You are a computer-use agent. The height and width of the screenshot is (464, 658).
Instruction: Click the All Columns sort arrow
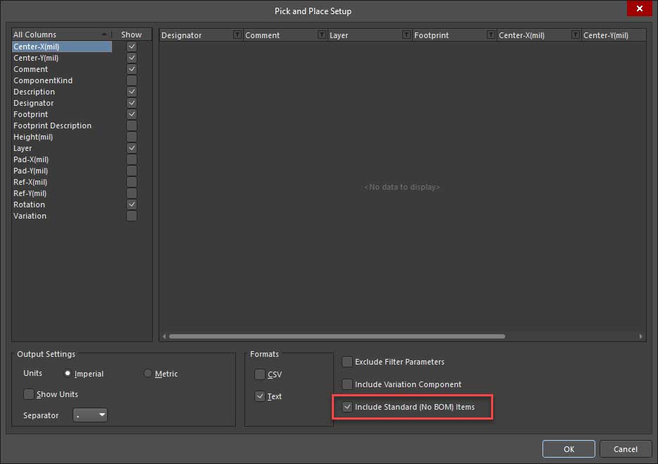click(104, 35)
